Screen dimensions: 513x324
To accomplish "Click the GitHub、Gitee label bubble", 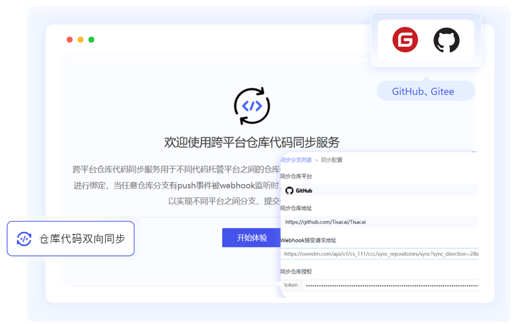I will pos(425,91).
